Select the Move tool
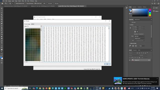Image resolution: width=160 pixels, height=90 pixels. coord(2,8)
